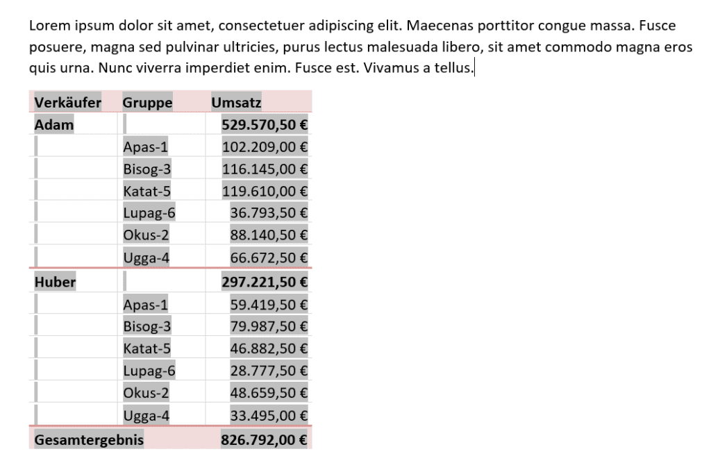Click the Gesamtergebnis label
This screenshot has height=463, width=711.
(x=89, y=439)
